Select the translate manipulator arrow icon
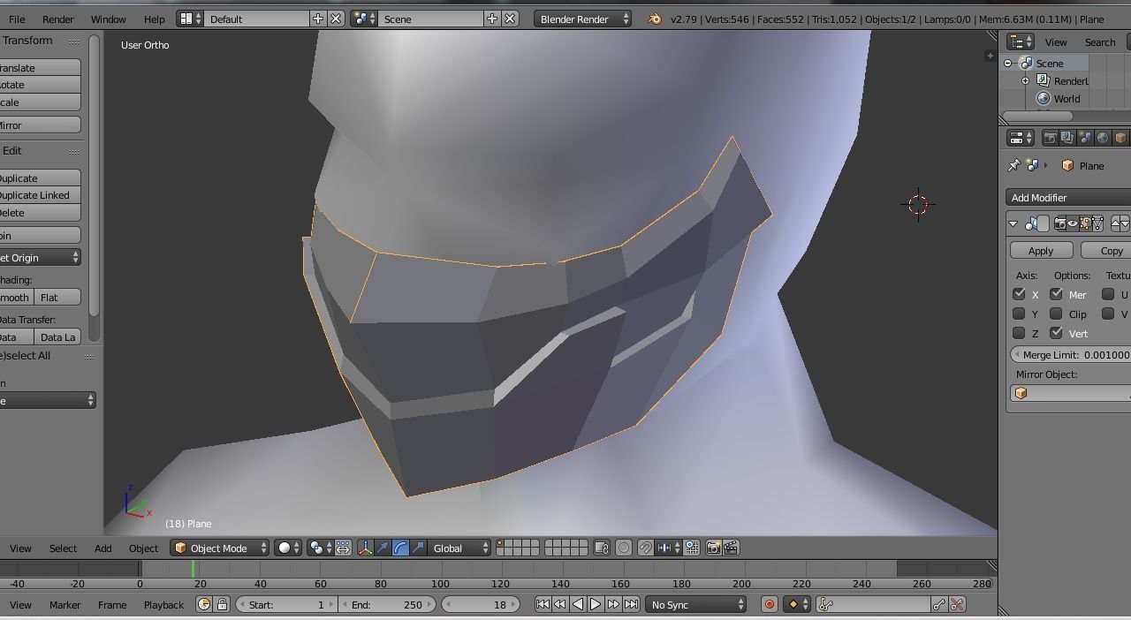Screen dimensions: 1131x620 383,548
